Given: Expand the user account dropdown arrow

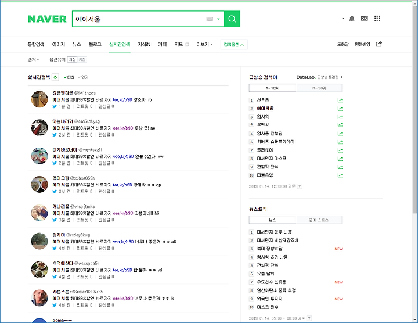Looking at the screenshot, I should (343, 19).
